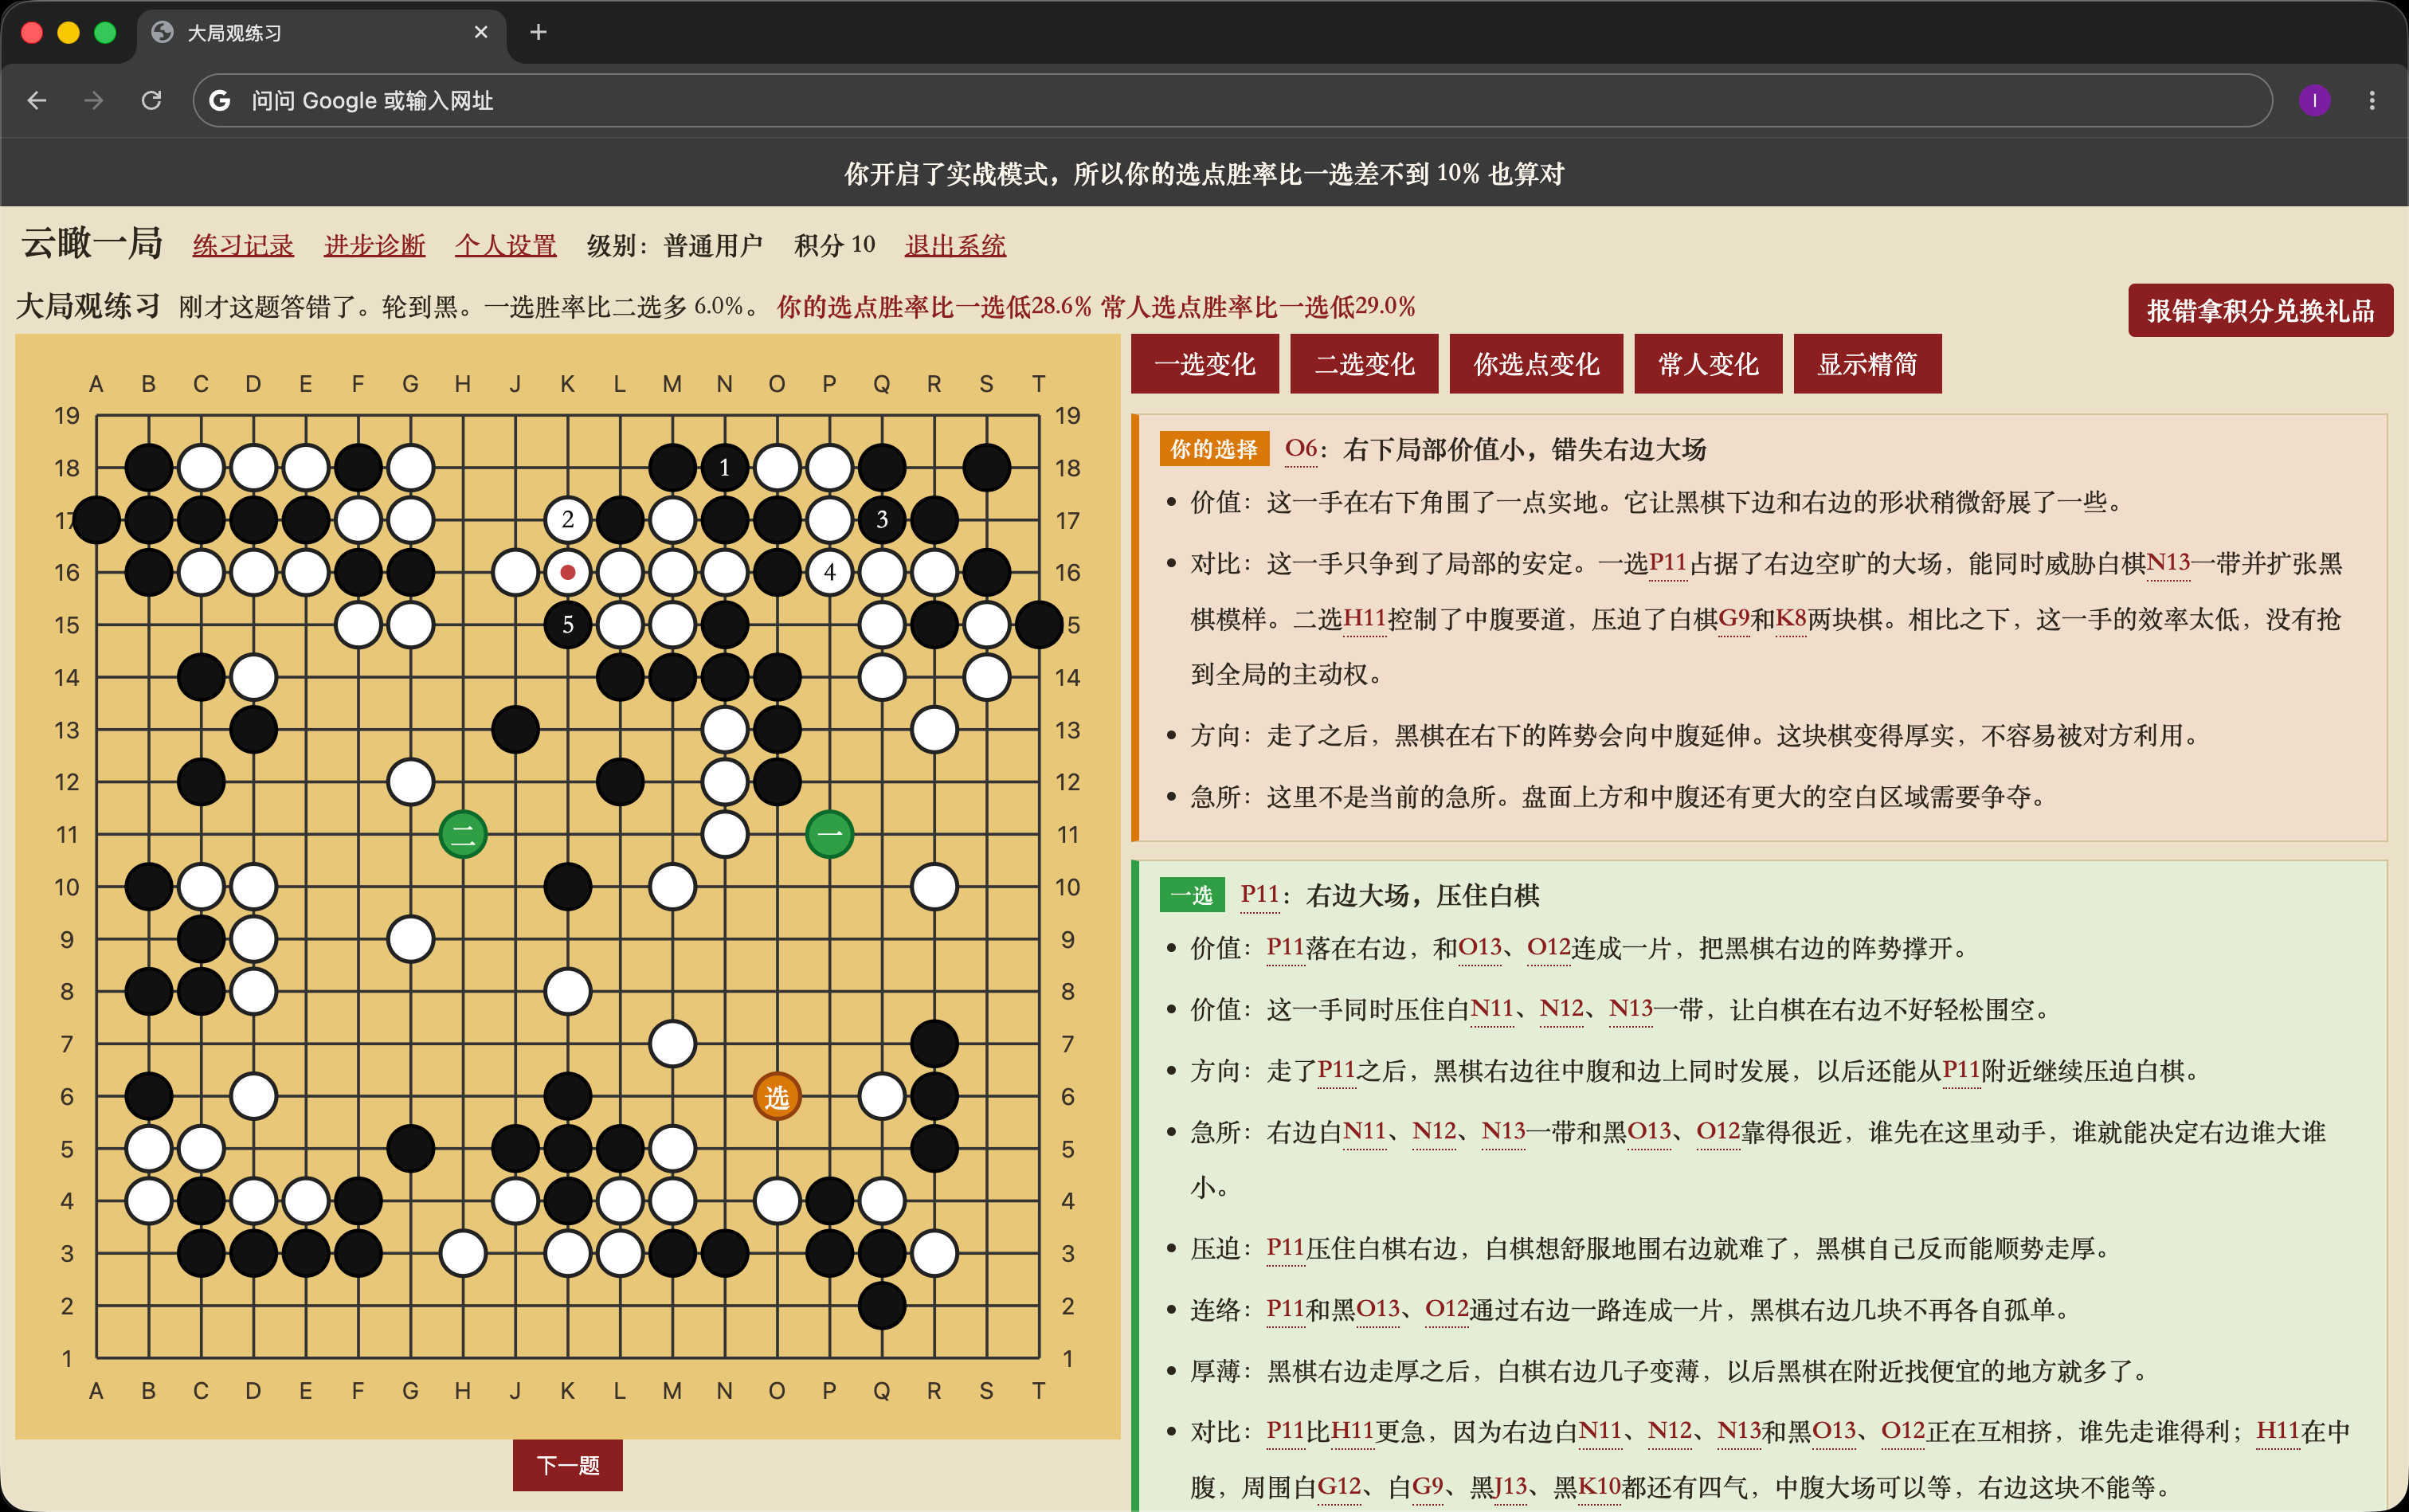Click 报错拿积分兑换礼品 button
The width and height of the screenshot is (2409, 1512).
click(x=2260, y=310)
